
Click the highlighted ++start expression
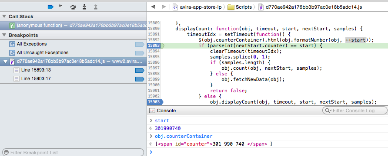355,40
